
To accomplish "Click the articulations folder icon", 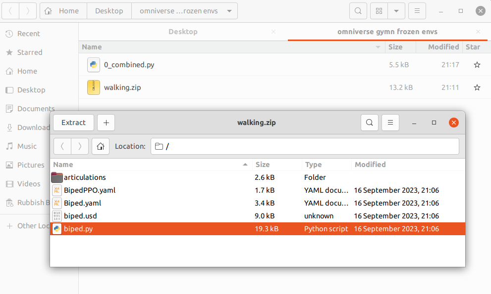I will tap(56, 177).
